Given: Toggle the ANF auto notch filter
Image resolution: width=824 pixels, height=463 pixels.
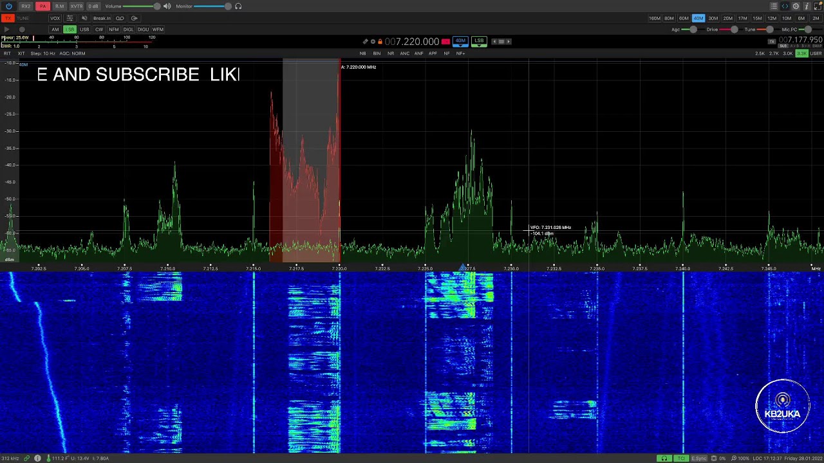Looking at the screenshot, I should point(418,53).
